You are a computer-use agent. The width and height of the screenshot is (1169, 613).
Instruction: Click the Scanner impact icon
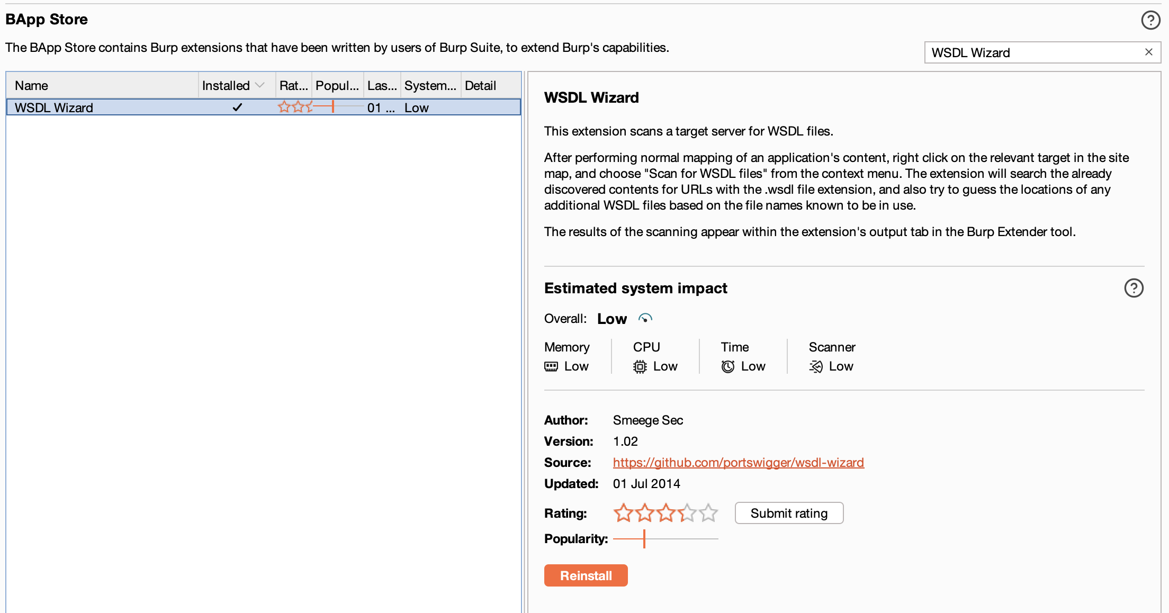click(x=815, y=366)
